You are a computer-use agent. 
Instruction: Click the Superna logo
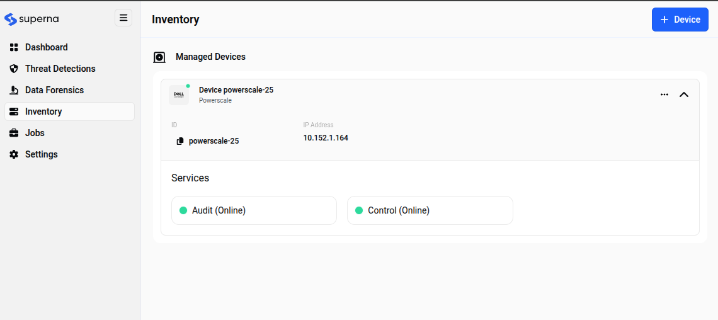(x=31, y=19)
